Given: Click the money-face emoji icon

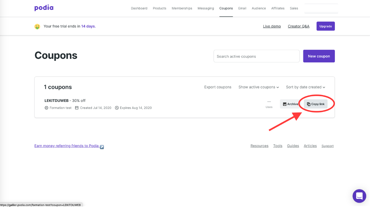Looking at the screenshot, I should coord(37,26).
